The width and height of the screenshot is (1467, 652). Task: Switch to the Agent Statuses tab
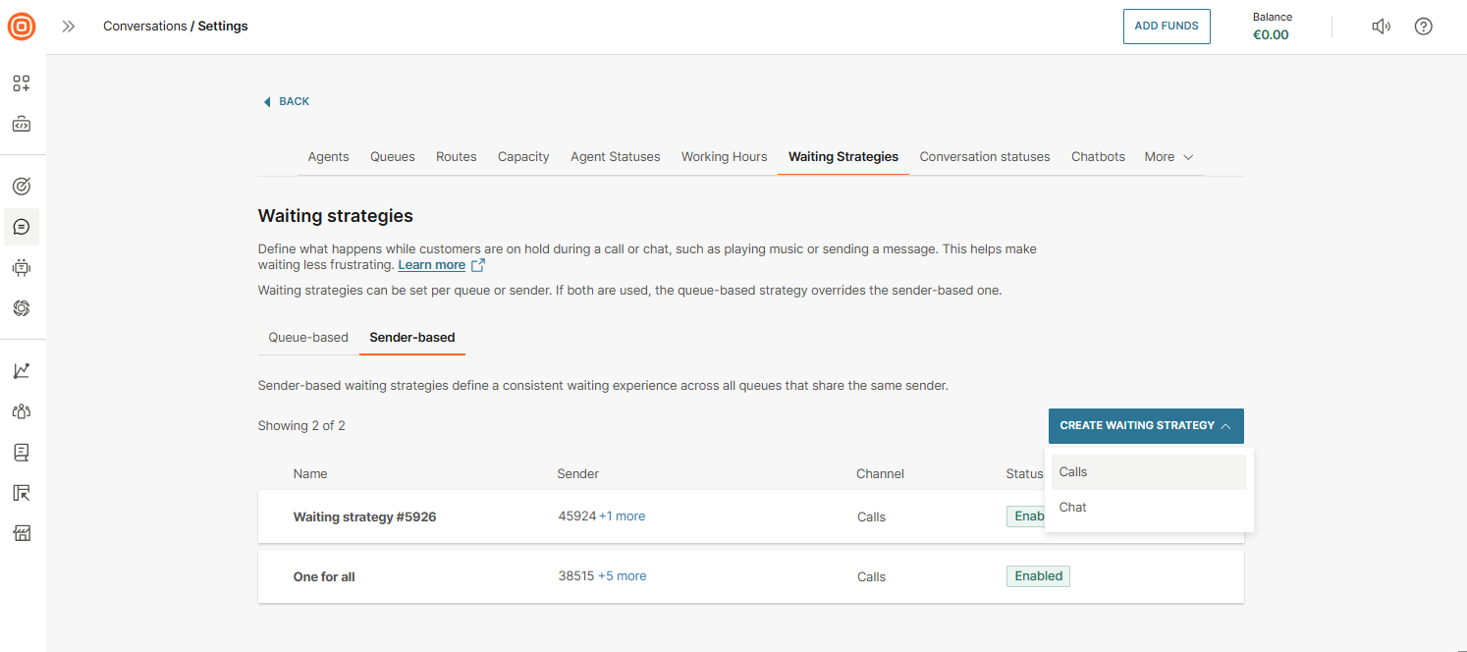[616, 157]
